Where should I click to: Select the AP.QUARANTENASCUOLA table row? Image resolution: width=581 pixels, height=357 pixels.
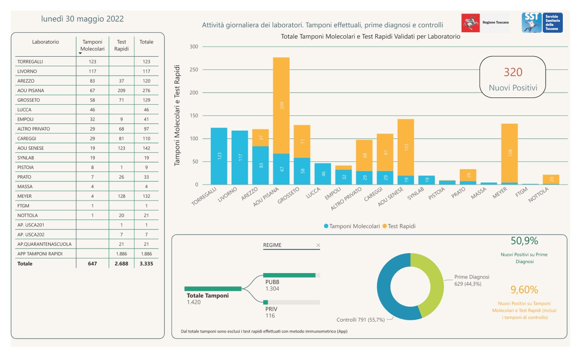click(87, 244)
